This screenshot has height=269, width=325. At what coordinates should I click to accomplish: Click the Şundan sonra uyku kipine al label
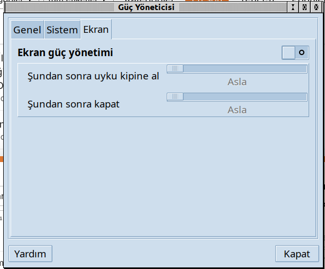(x=93, y=76)
